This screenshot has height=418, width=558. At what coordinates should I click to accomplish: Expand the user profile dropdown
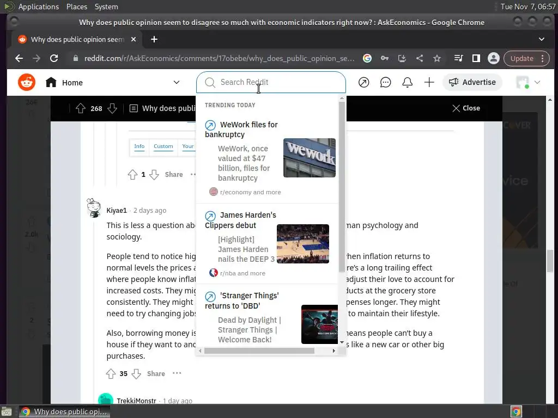coord(529,83)
